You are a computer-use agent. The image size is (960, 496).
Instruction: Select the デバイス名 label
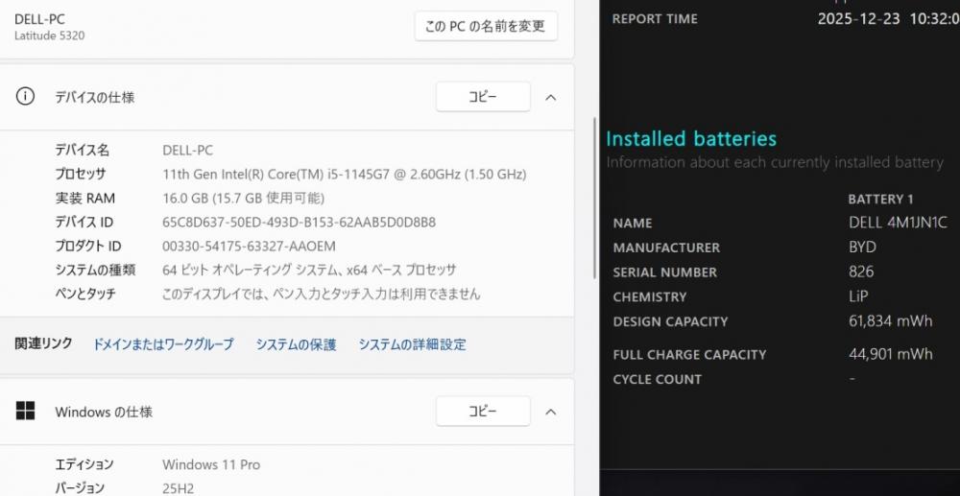point(82,151)
